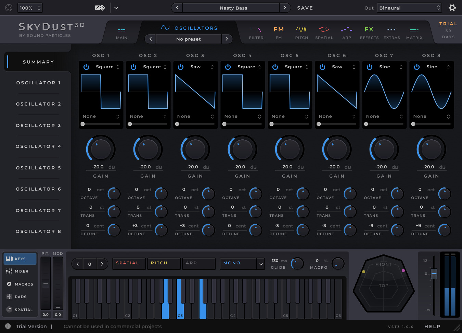Open OSC 3 Saw waveform dropdown
462x333 pixels.
(202, 67)
